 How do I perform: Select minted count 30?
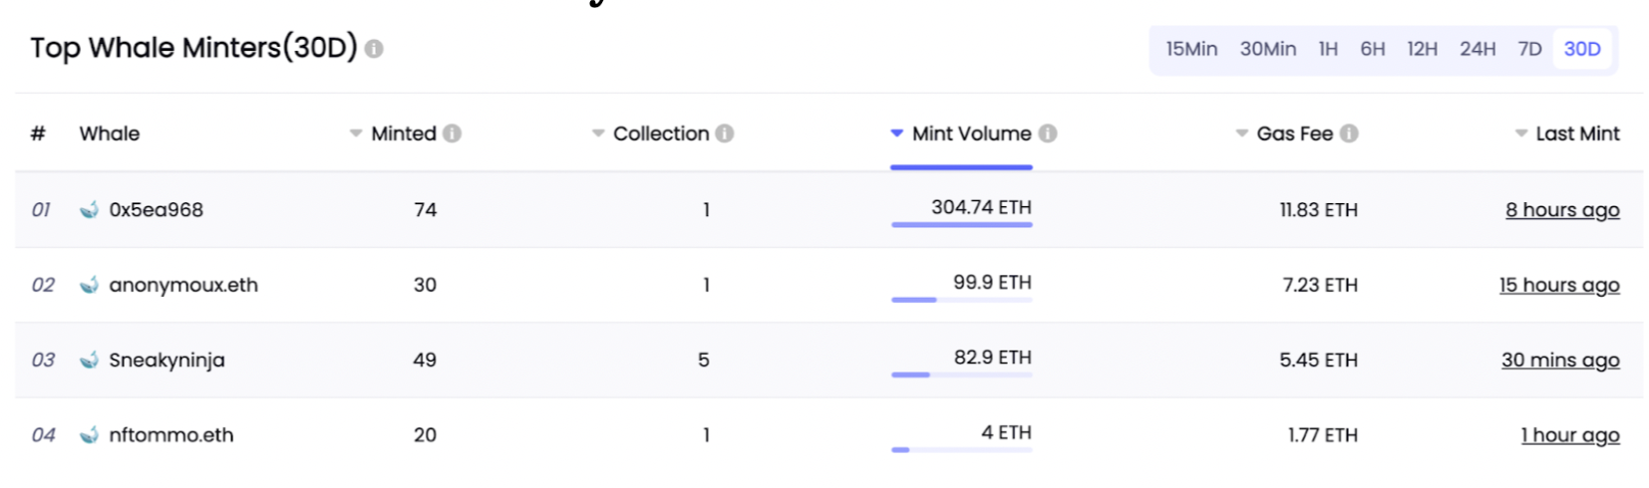point(426,285)
